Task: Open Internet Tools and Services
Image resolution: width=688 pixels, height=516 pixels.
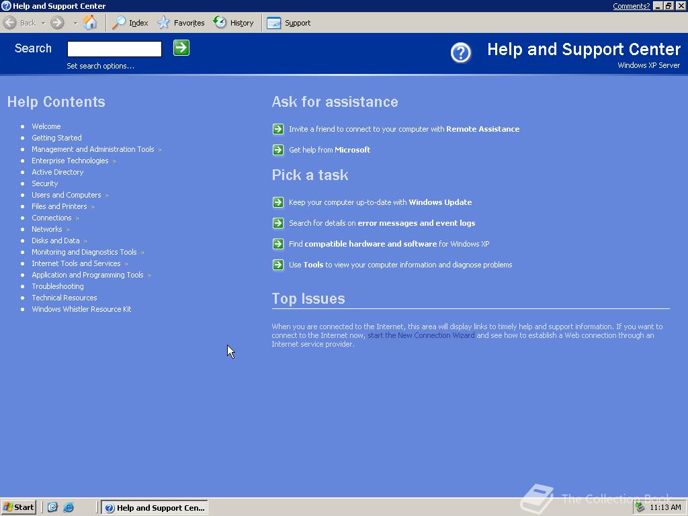Action: click(76, 263)
